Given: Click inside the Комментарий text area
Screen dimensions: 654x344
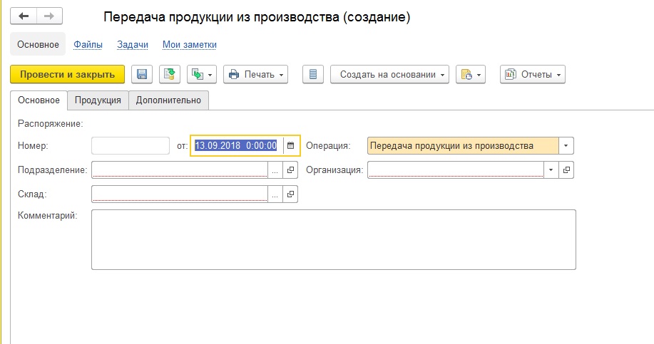Looking at the screenshot, I should [x=333, y=239].
